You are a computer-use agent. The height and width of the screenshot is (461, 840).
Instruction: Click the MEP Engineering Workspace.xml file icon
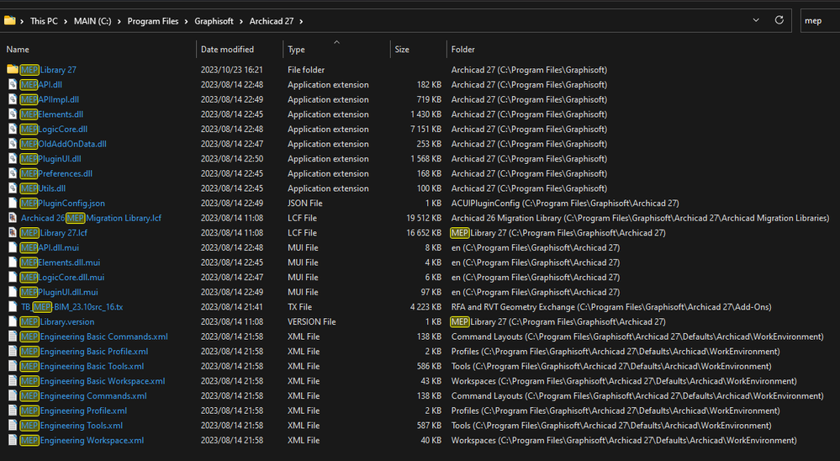(x=13, y=441)
